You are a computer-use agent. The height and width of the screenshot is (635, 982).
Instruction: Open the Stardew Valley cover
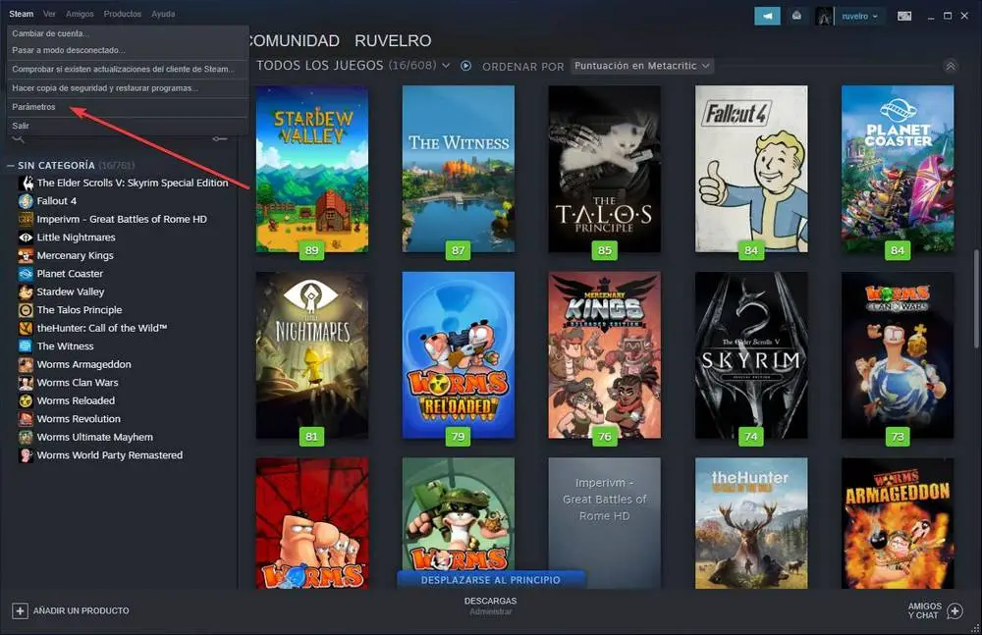(x=312, y=169)
